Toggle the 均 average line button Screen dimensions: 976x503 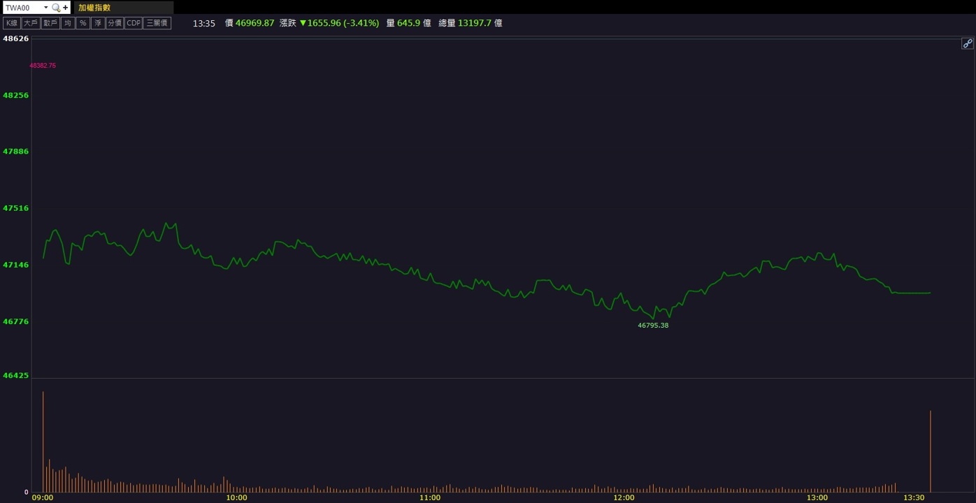68,23
